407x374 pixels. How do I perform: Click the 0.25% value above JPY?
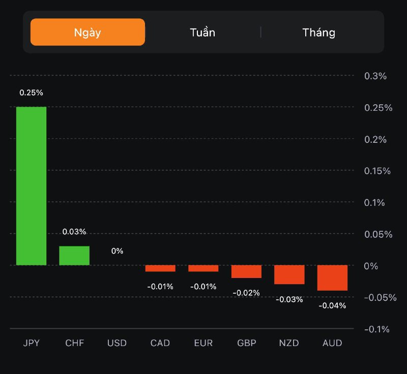click(31, 93)
